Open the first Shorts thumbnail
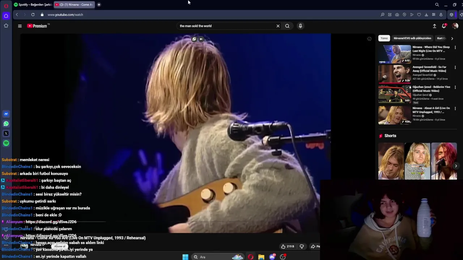 [x=391, y=161]
